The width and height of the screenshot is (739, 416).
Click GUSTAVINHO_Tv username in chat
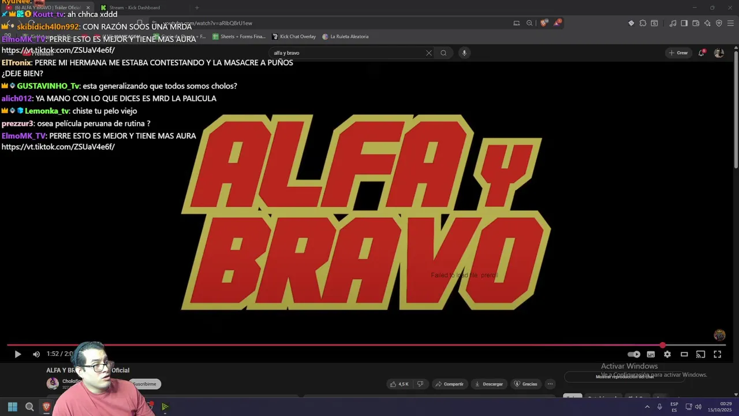48,86
